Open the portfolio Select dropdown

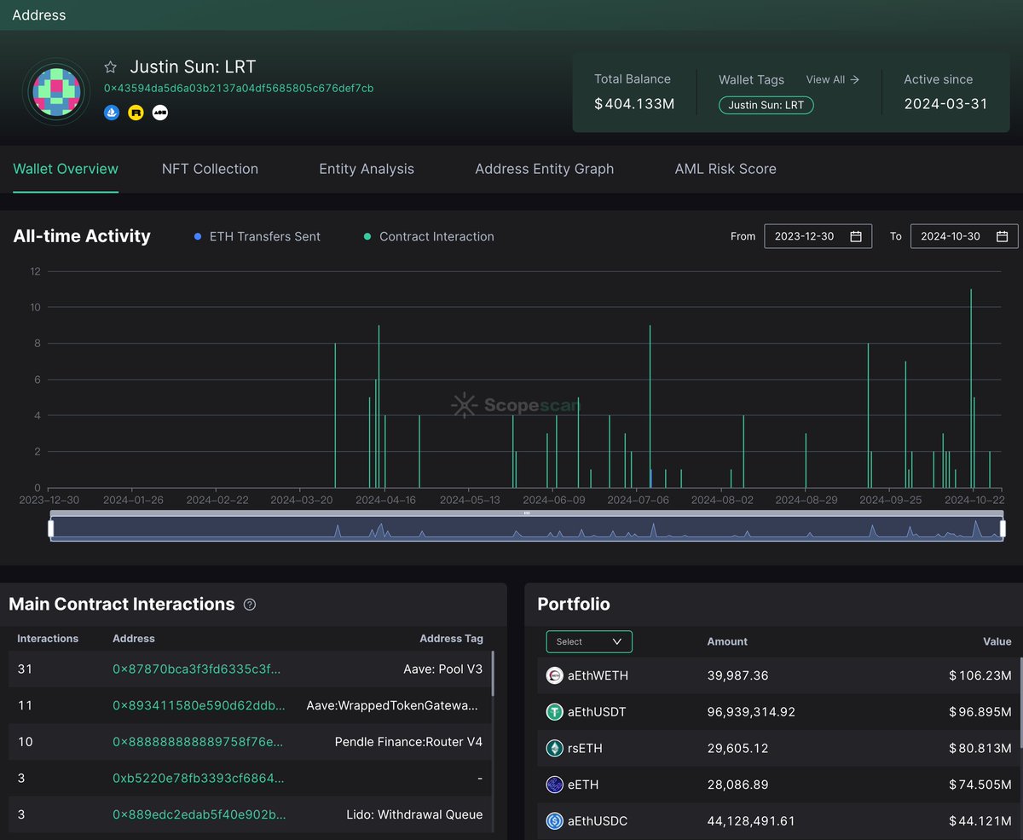(x=589, y=641)
